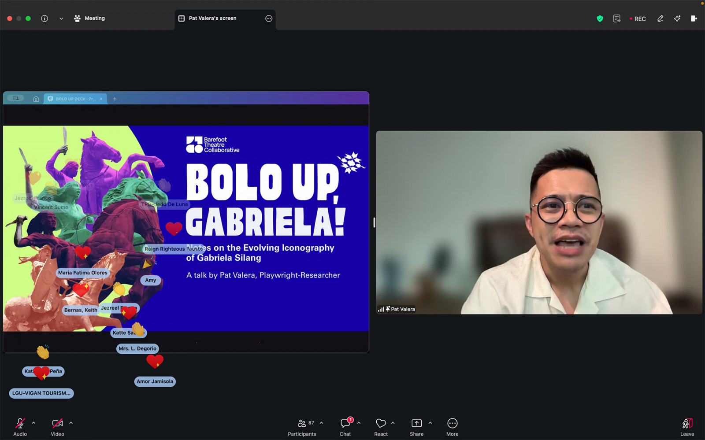Image resolution: width=705 pixels, height=440 pixels.
Task: Expand Chat options caret
Action: coord(359,423)
